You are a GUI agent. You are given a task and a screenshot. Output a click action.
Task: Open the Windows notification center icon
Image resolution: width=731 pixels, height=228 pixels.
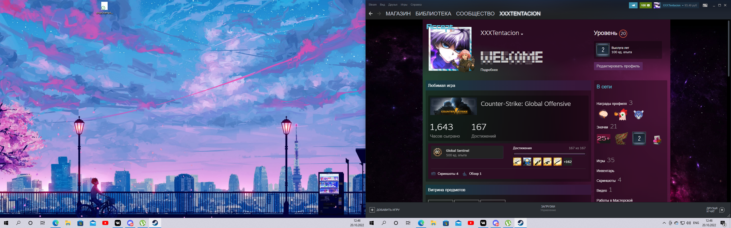[x=723, y=223]
